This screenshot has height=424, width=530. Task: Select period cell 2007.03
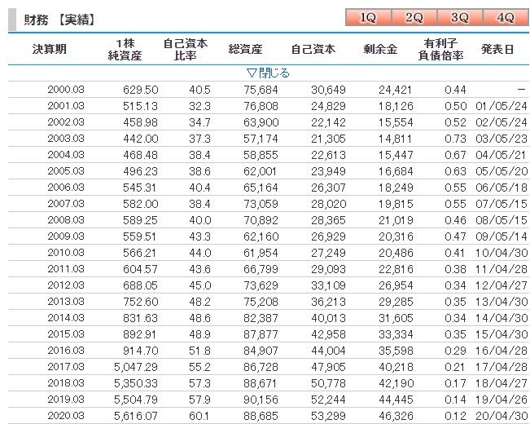[x=66, y=203]
